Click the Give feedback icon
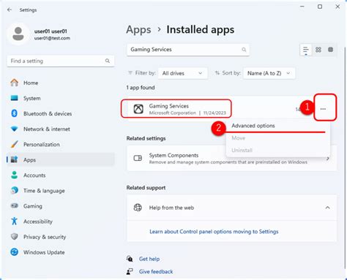Image resolution: width=347 pixels, height=280 pixels. (x=130, y=271)
